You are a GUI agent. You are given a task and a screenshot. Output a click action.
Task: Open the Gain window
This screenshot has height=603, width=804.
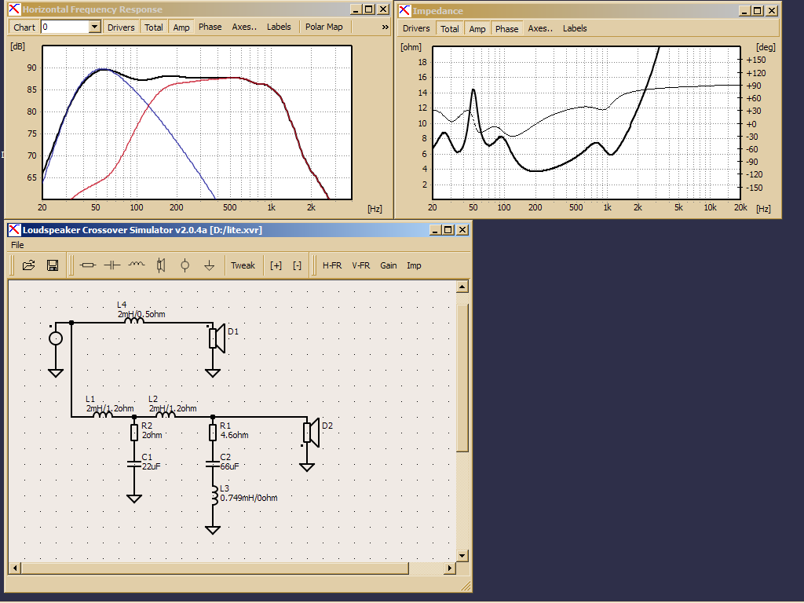point(388,265)
